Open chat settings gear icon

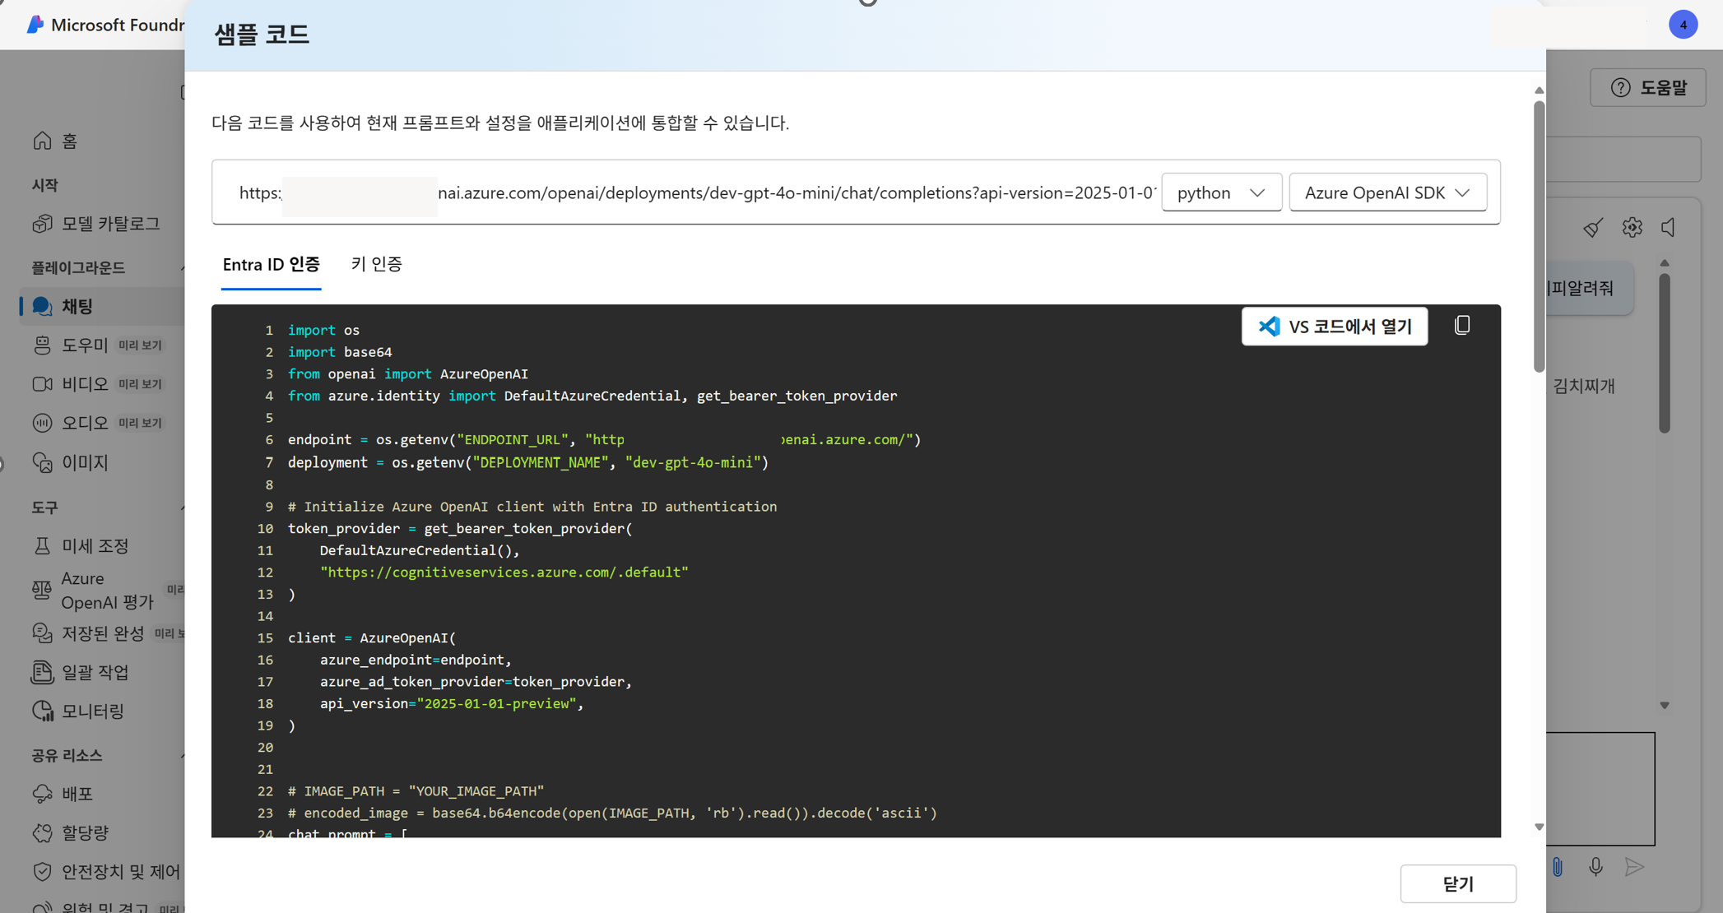(x=1632, y=228)
